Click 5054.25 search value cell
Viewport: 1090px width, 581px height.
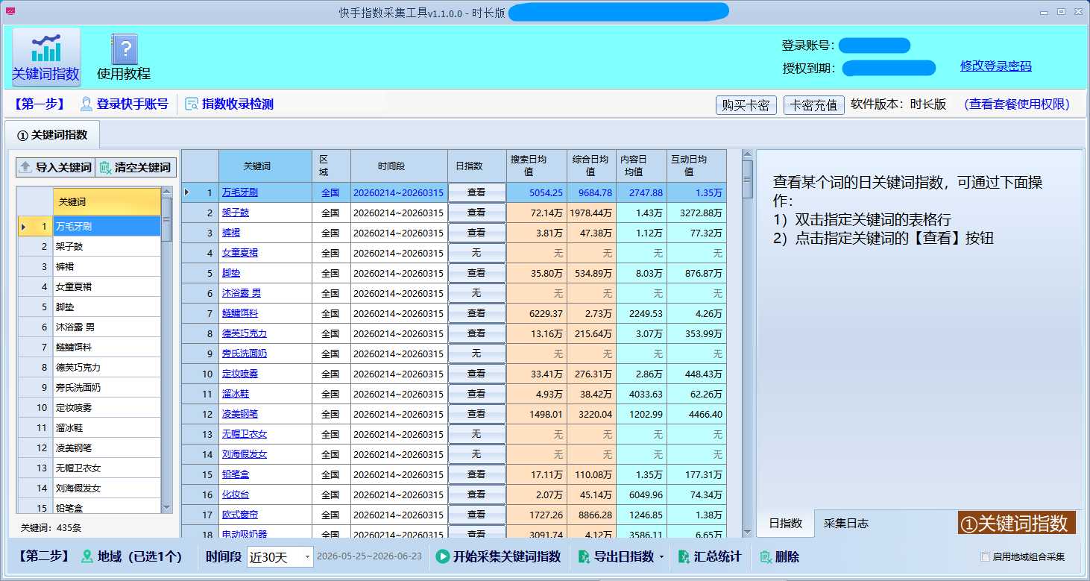pyautogui.click(x=536, y=192)
